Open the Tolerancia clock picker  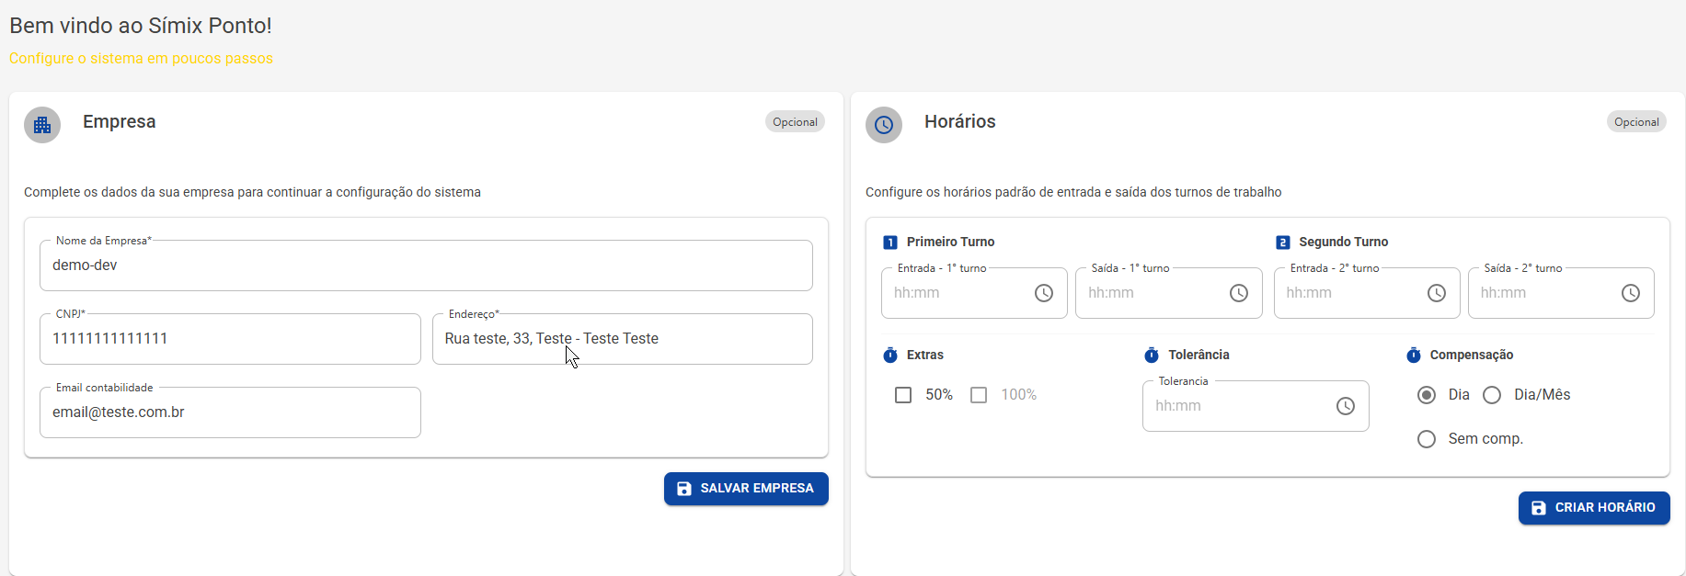coord(1346,406)
